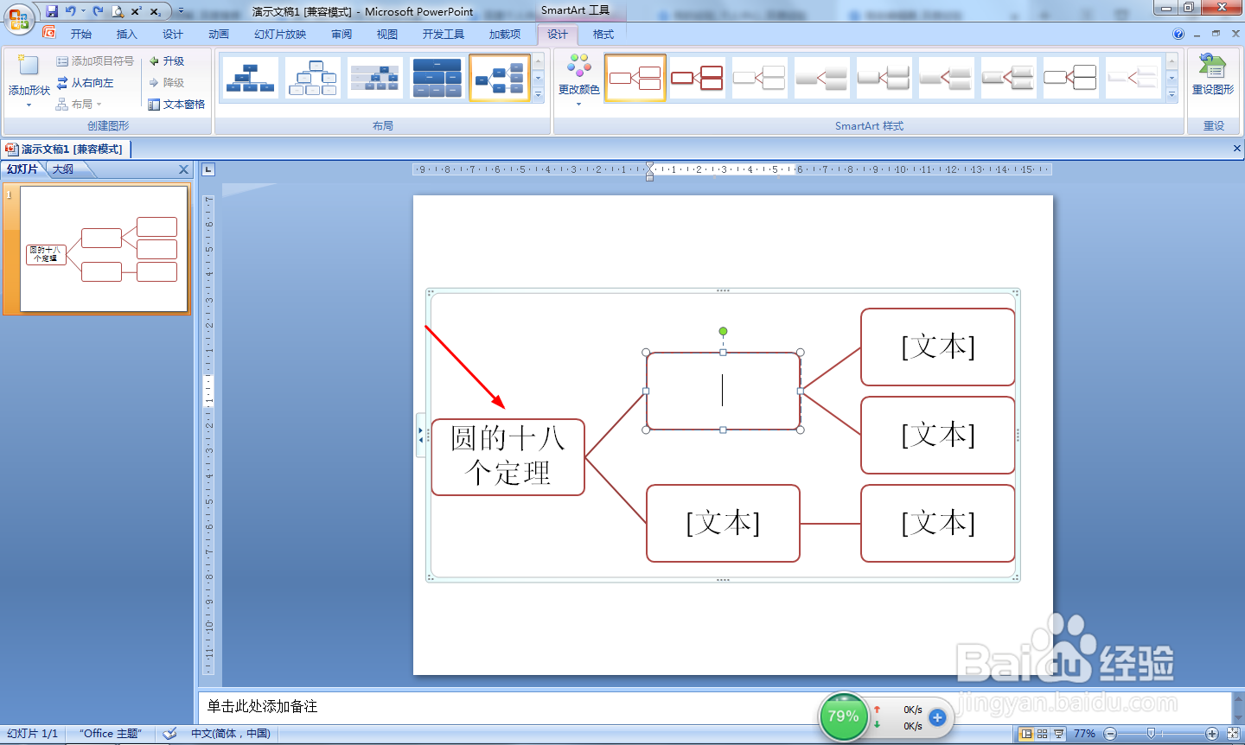Undo the last action
Screen dimensions: 1245x745
click(x=71, y=11)
